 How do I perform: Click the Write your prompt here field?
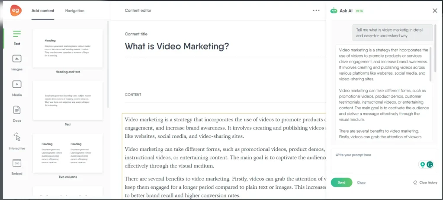pyautogui.click(x=384, y=161)
